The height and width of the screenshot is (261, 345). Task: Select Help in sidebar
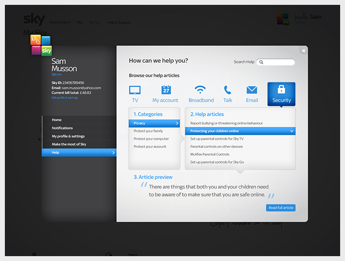79,153
